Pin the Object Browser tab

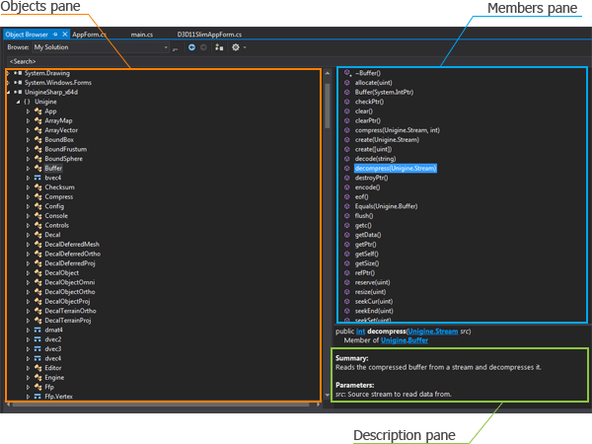coord(55,34)
